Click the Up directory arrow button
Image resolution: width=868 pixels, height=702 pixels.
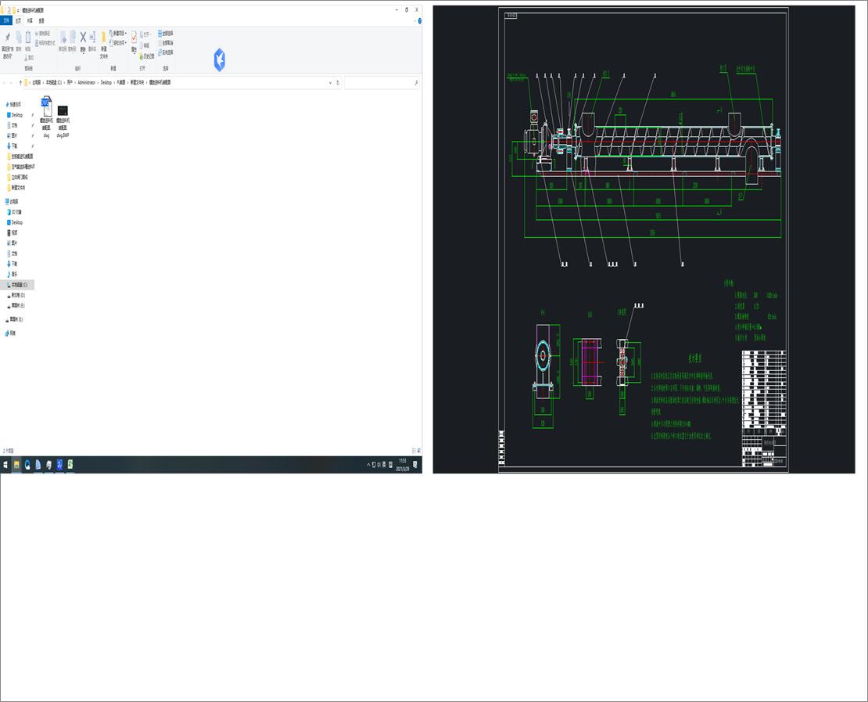tap(20, 82)
